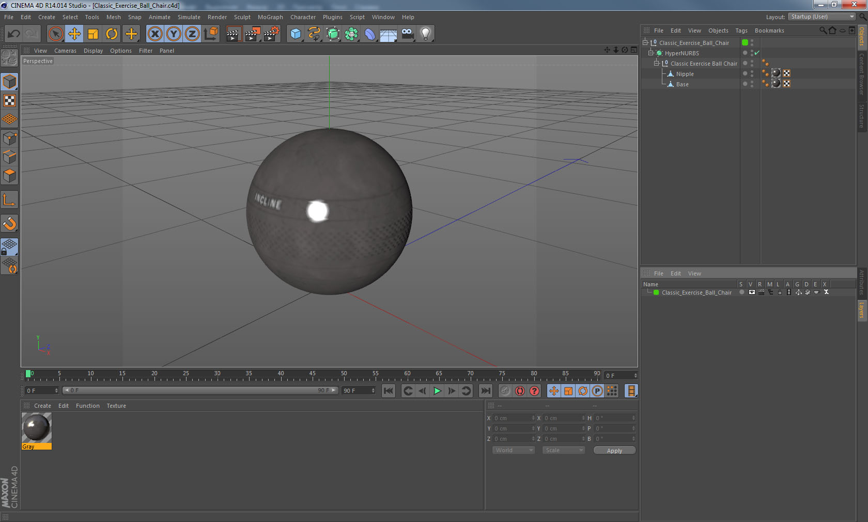The height and width of the screenshot is (522, 868).
Task: Click the X position input field
Action: [514, 418]
